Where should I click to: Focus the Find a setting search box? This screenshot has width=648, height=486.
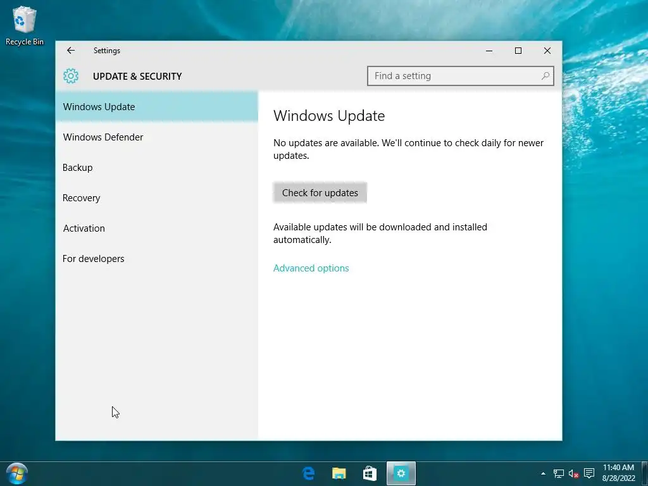point(461,76)
